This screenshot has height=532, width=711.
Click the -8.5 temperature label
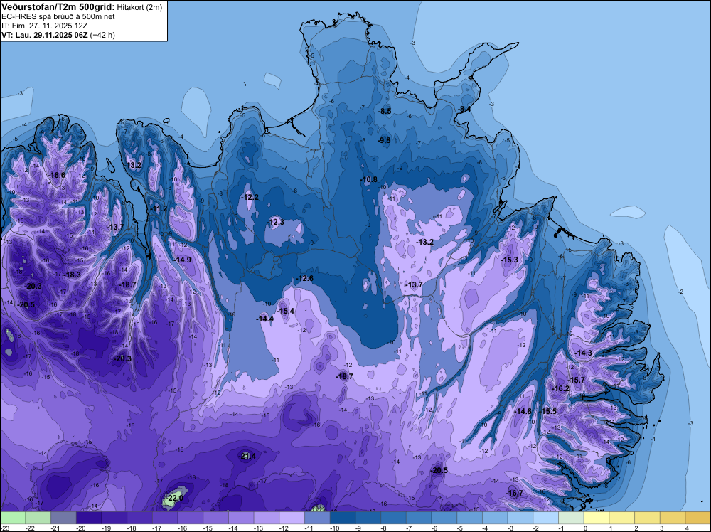click(385, 111)
